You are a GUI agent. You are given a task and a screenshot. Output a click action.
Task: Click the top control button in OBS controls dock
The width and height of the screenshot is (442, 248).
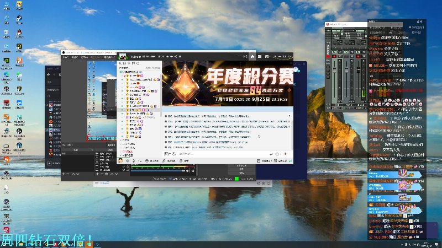point(241,166)
